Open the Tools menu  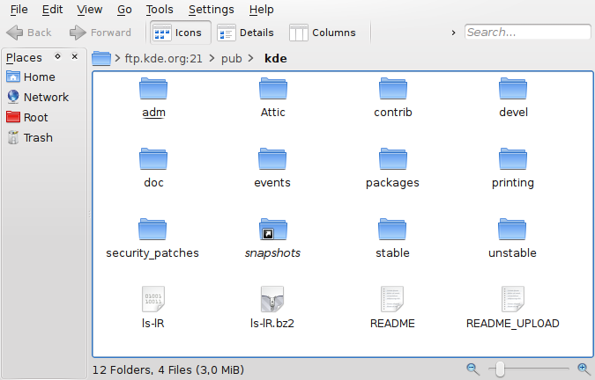click(x=160, y=10)
